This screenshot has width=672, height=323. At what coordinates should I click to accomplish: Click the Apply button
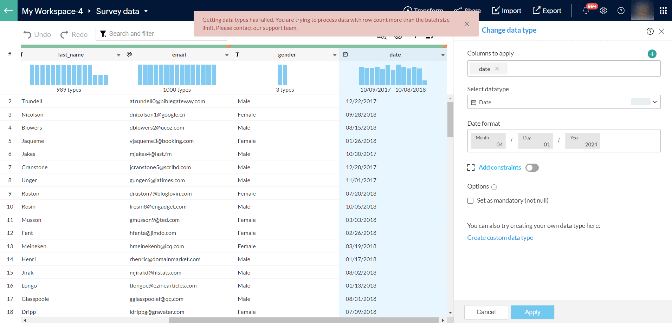pos(532,312)
